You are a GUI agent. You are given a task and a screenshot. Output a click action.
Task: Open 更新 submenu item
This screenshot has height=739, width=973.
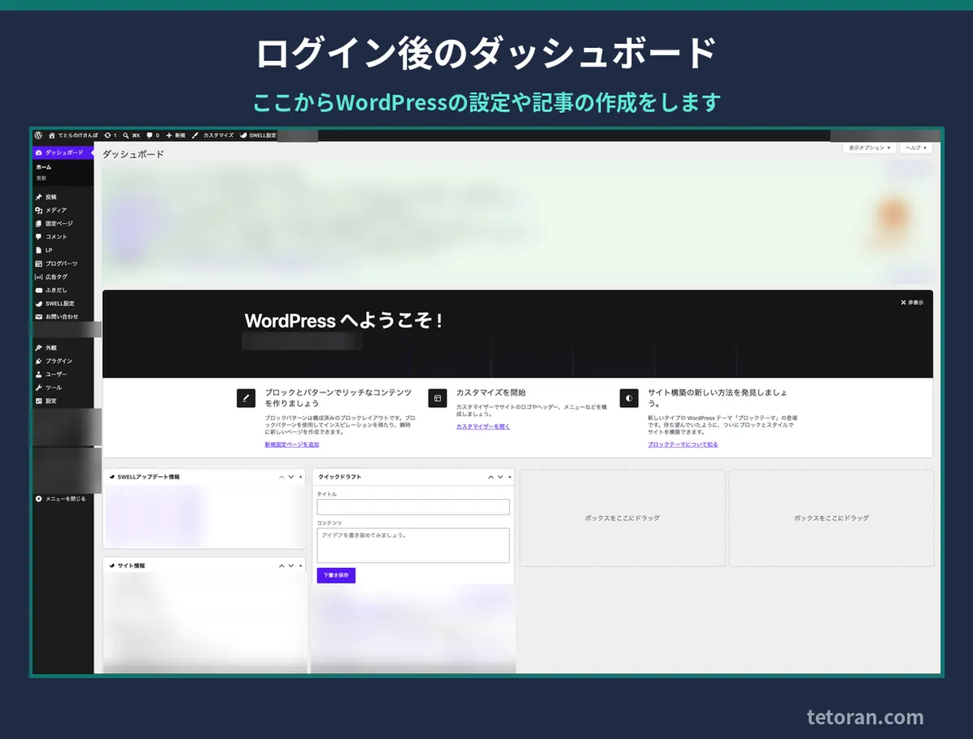41,178
